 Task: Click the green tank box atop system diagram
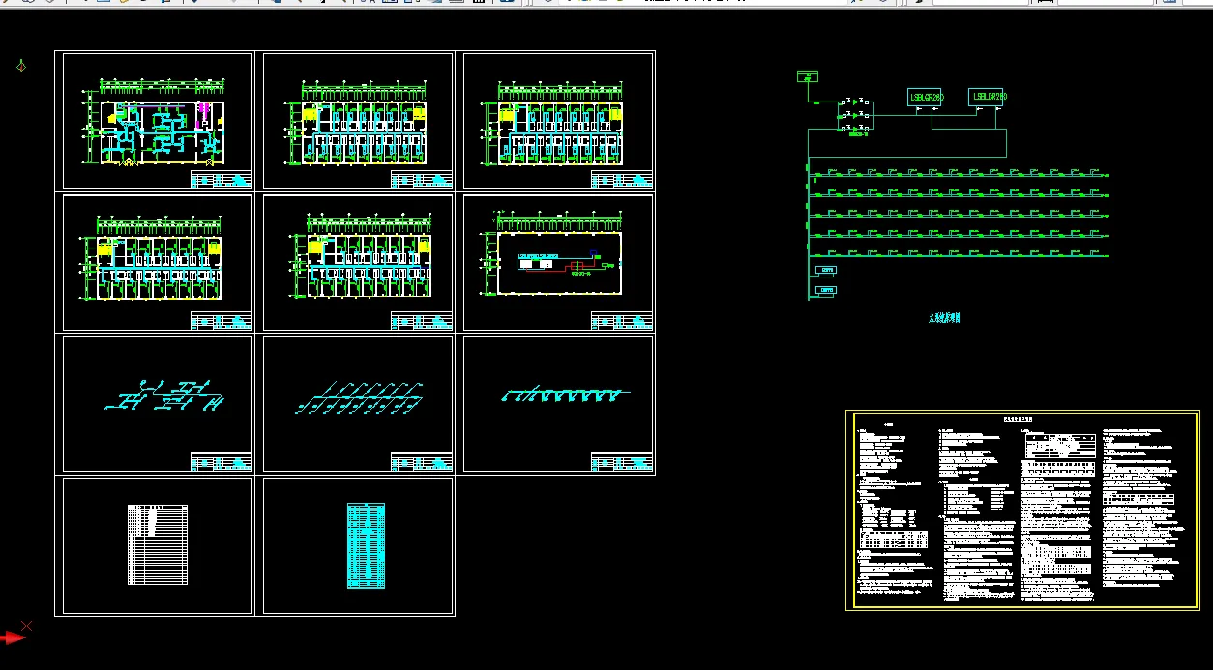tap(808, 76)
